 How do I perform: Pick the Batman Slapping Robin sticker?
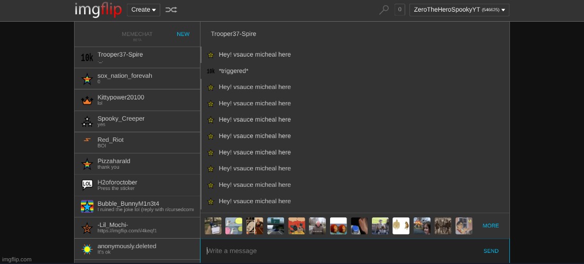click(296, 226)
